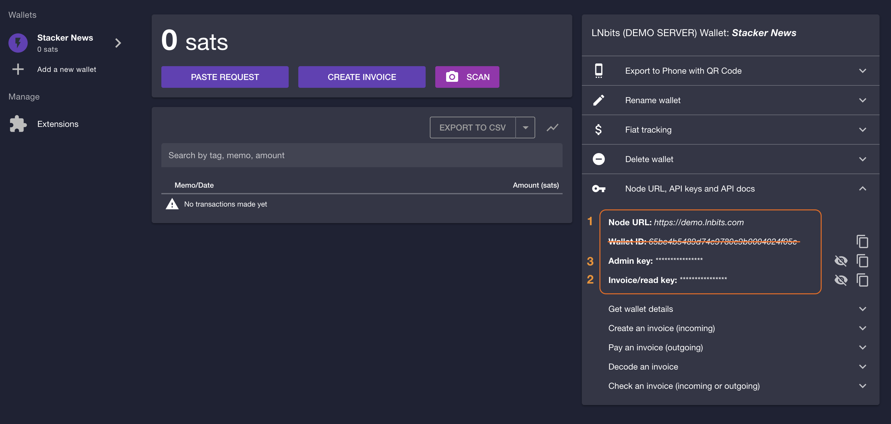This screenshot has width=891, height=424.
Task: Click the warning triangle in transactions table
Action: pos(172,204)
